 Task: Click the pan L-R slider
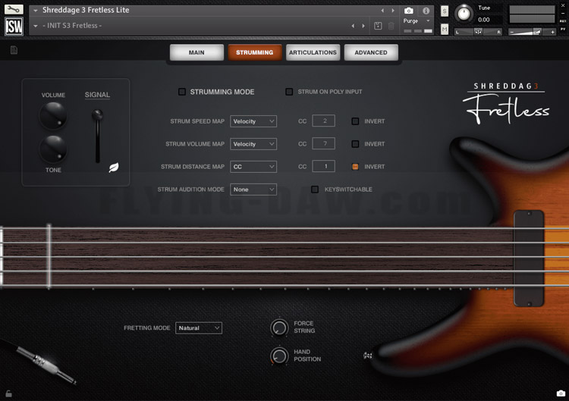(x=478, y=32)
